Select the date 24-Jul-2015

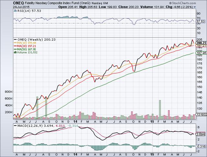[x=21, y=7]
